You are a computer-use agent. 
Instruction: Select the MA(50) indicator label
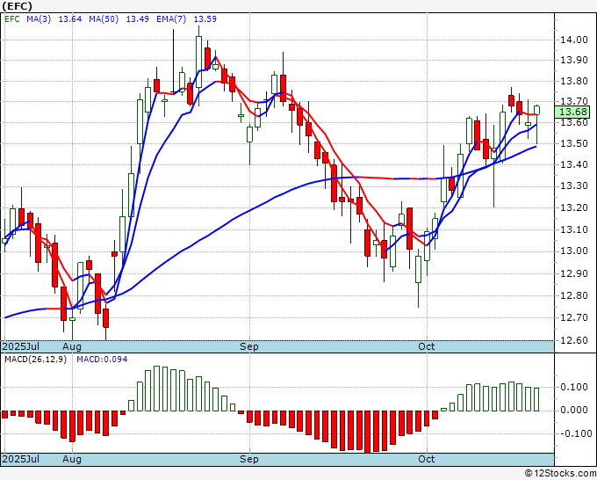pyautogui.click(x=104, y=19)
